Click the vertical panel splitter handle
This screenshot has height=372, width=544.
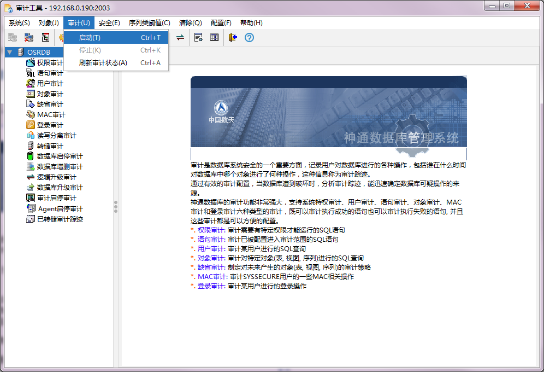click(x=116, y=206)
